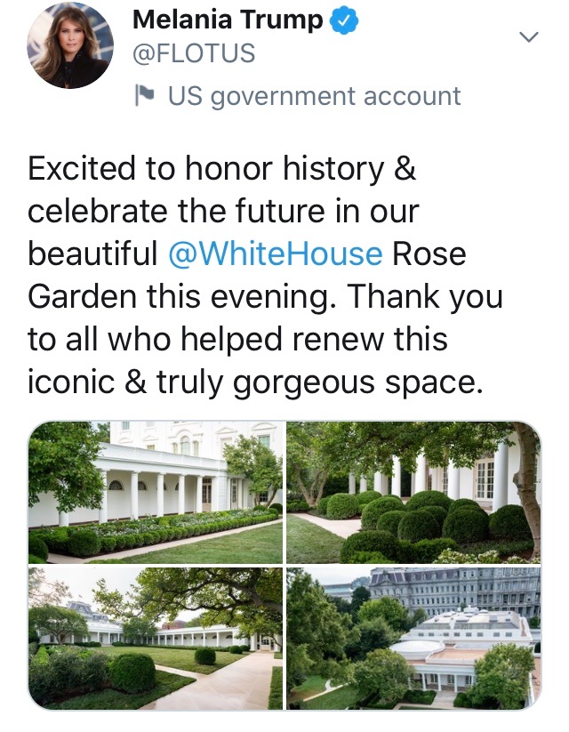The width and height of the screenshot is (569, 732).
Task: Open the "Melania Trump" display name
Action: click(228, 20)
